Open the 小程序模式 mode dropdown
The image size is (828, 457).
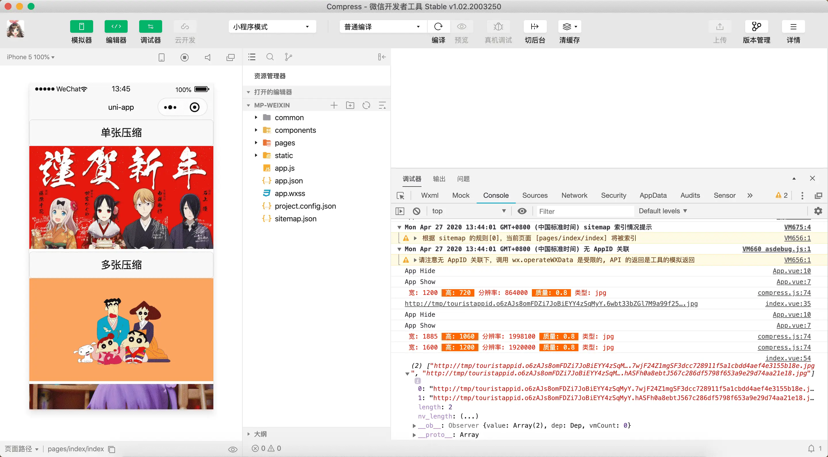coord(272,27)
